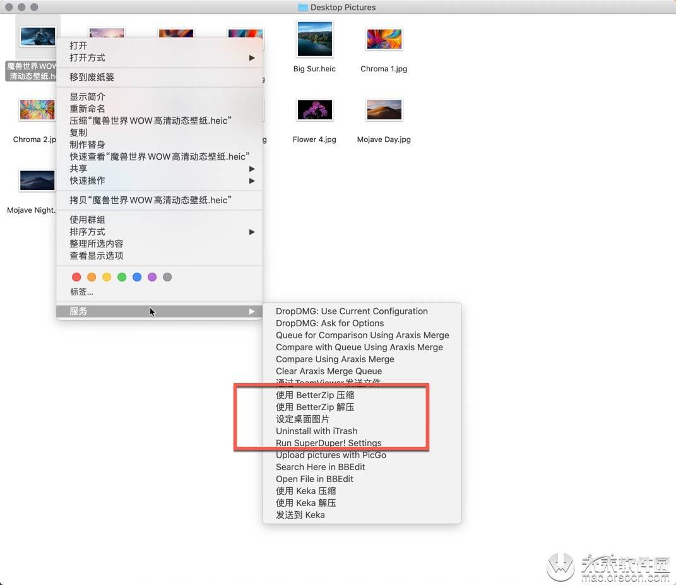
Task: Choose Run SuperDuper! Settings service
Action: (362, 443)
